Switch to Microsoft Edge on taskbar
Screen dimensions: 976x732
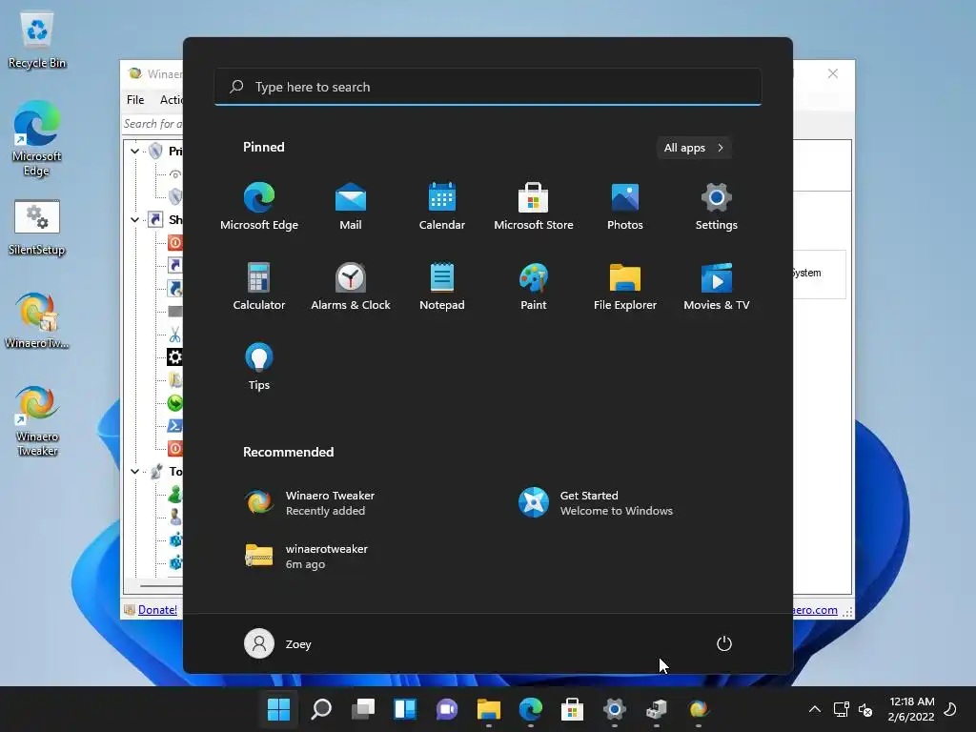tap(530, 709)
